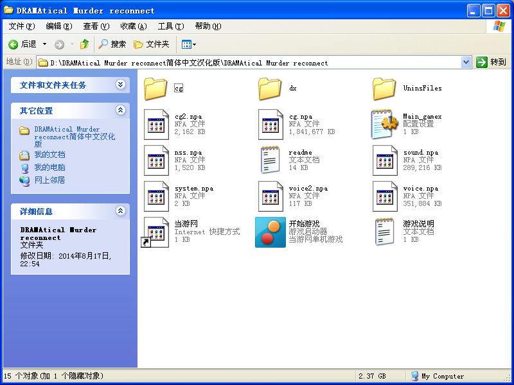This screenshot has height=385, width=514.
Task: Click the 'readme' file name label
Action: click(x=300, y=153)
